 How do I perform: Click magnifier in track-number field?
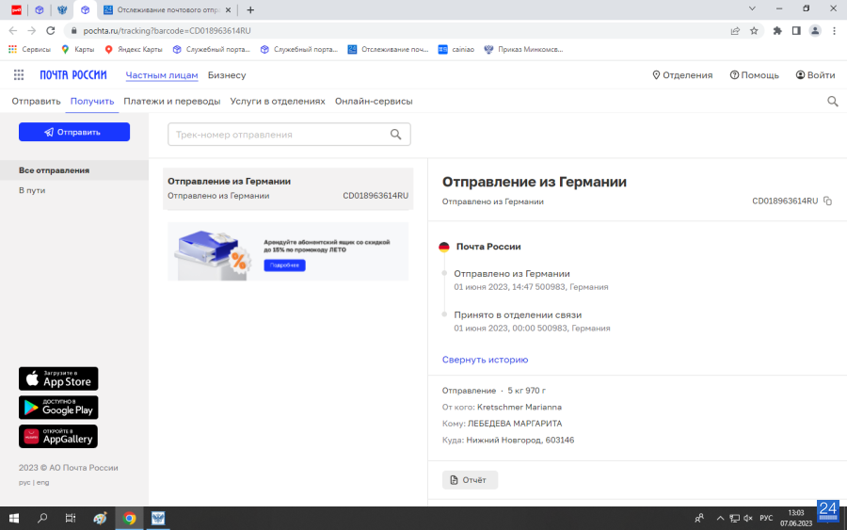point(396,135)
